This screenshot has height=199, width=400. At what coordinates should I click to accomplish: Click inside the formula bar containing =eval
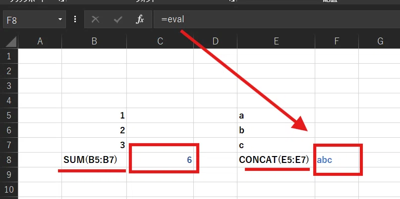pyautogui.click(x=277, y=19)
